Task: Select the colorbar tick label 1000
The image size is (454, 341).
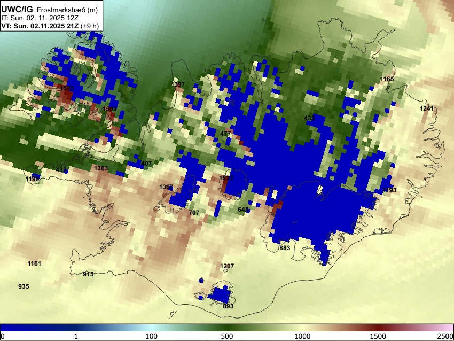Action: pyautogui.click(x=302, y=336)
